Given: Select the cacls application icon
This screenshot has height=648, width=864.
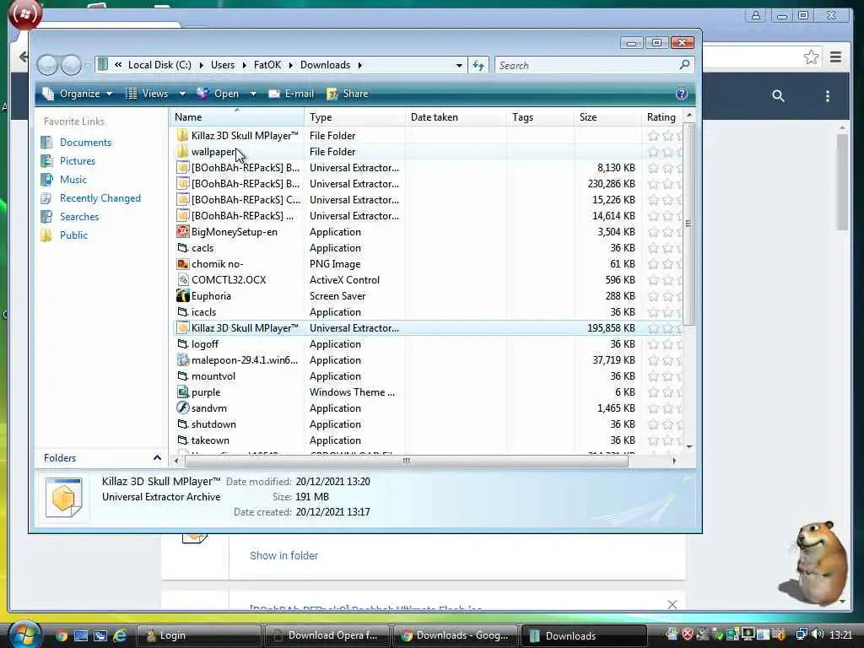Looking at the screenshot, I should (182, 248).
